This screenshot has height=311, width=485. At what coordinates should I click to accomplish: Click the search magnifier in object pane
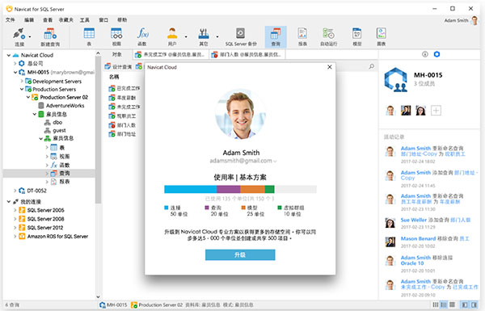[x=372, y=66]
